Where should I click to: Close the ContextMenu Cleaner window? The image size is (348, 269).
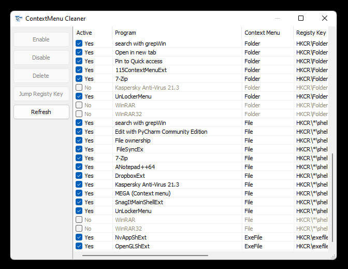(325, 18)
